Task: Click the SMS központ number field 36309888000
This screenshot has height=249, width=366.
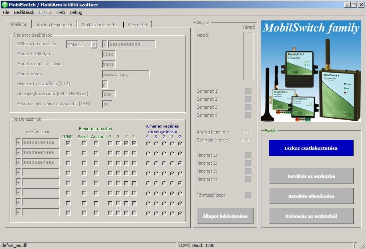Action: click(132, 44)
